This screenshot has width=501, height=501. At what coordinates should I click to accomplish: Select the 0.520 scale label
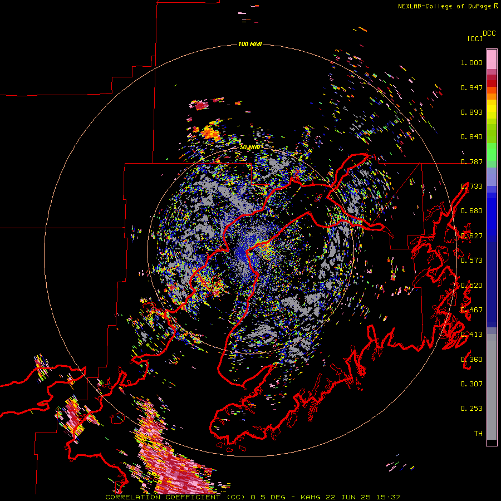tap(471, 286)
